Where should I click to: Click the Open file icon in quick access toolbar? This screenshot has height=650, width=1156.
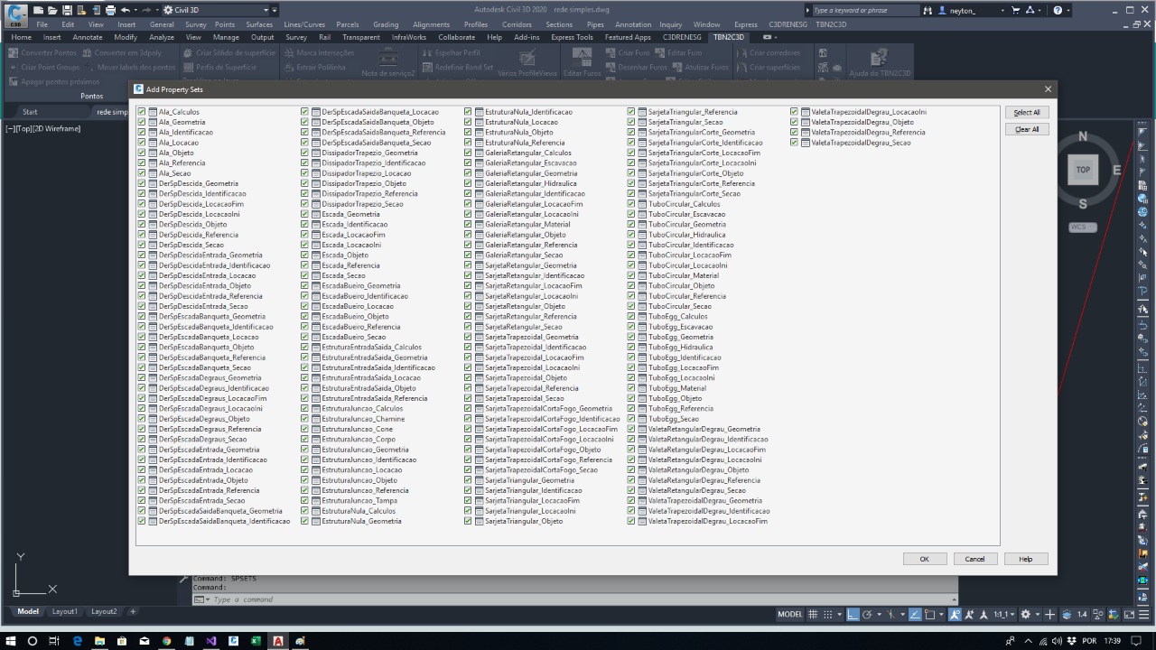[52, 10]
